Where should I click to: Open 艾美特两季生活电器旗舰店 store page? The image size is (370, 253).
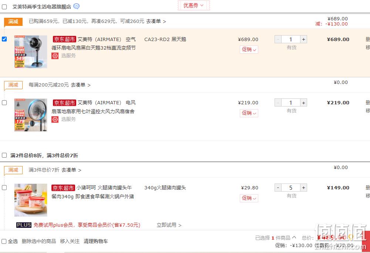tap(42, 7)
